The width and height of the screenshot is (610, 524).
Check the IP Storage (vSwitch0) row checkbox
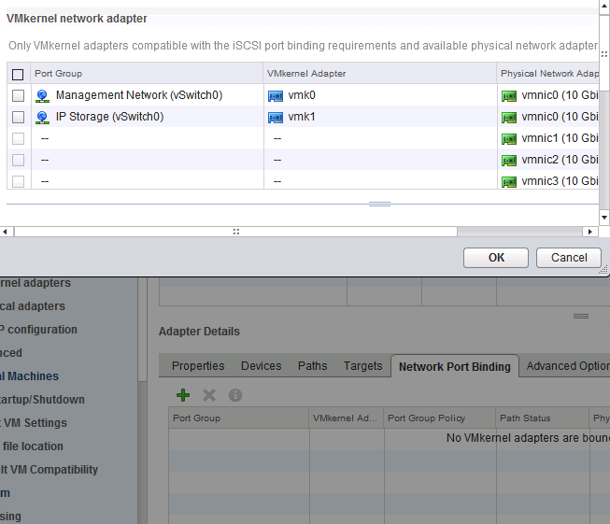point(18,117)
